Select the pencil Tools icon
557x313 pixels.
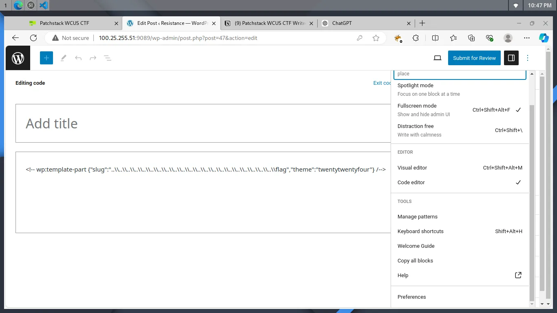(x=63, y=58)
